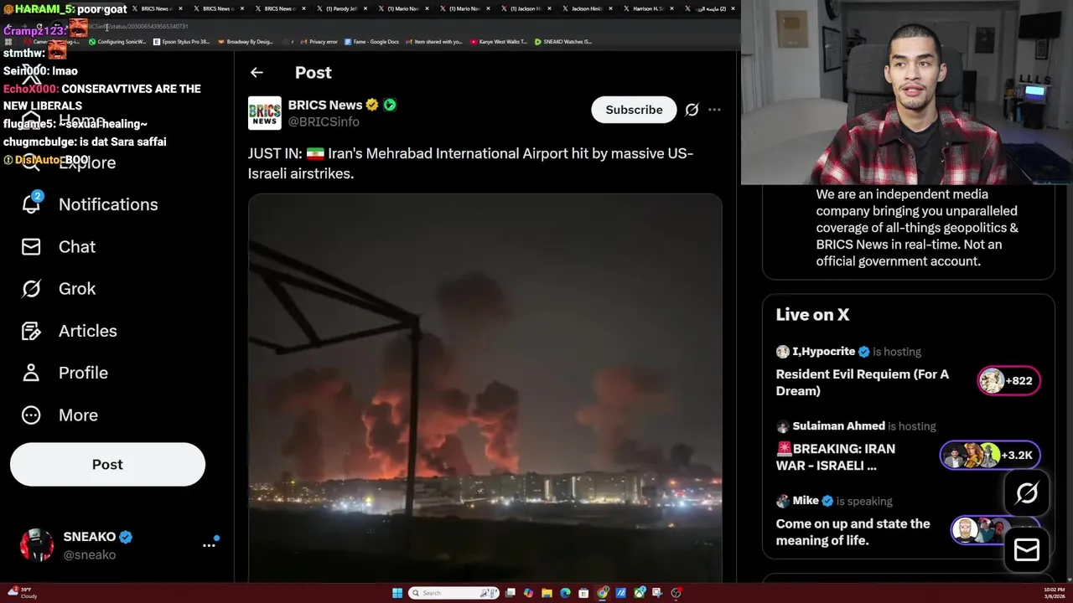Click the More circle icon in sidebar

(x=31, y=415)
